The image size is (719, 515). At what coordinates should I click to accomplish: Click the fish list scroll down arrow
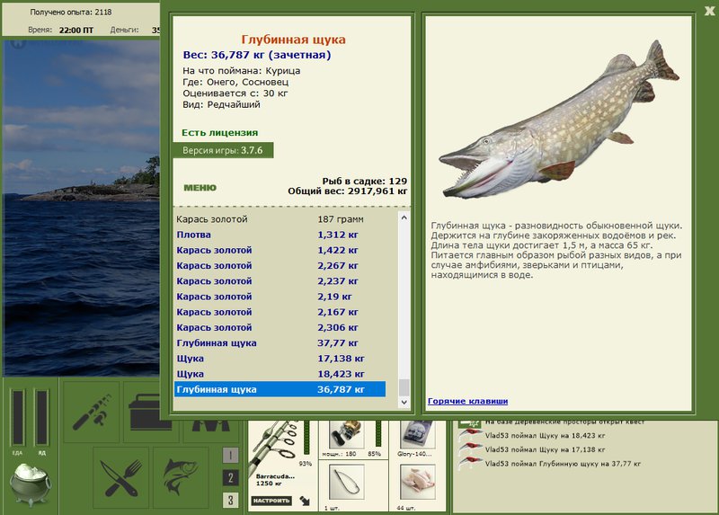(x=404, y=402)
